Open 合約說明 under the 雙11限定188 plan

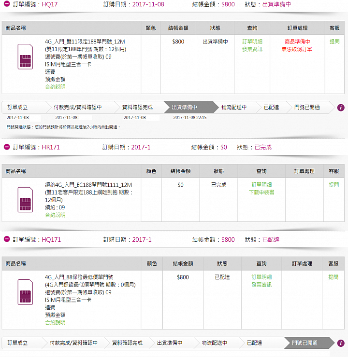(x=55, y=87)
